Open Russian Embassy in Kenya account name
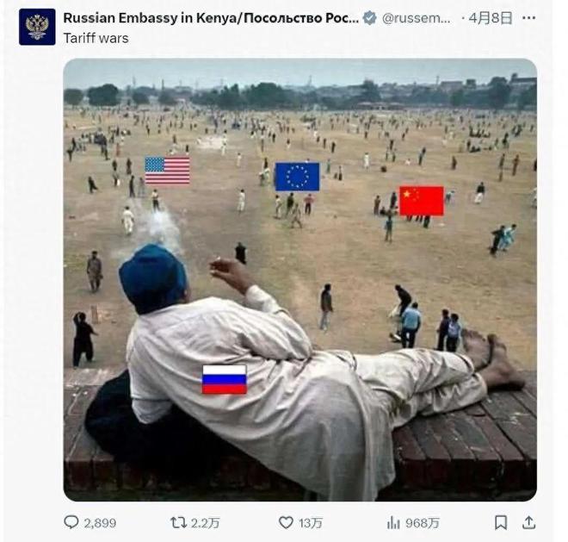The image size is (568, 542). [x=211, y=18]
